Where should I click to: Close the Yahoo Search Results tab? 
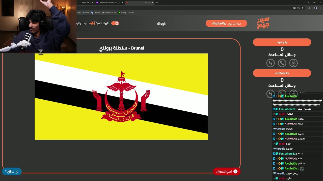[x=122, y=3]
